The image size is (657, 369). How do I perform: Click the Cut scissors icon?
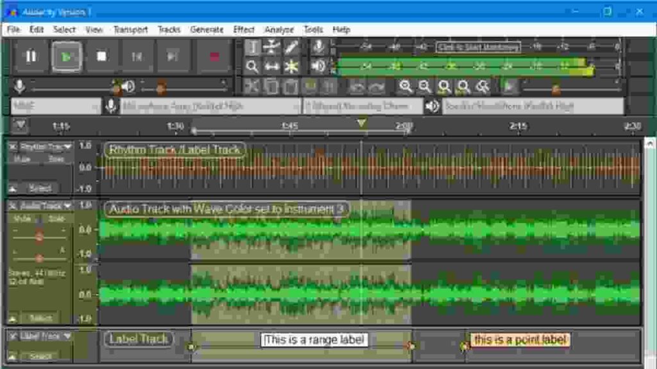coord(252,86)
